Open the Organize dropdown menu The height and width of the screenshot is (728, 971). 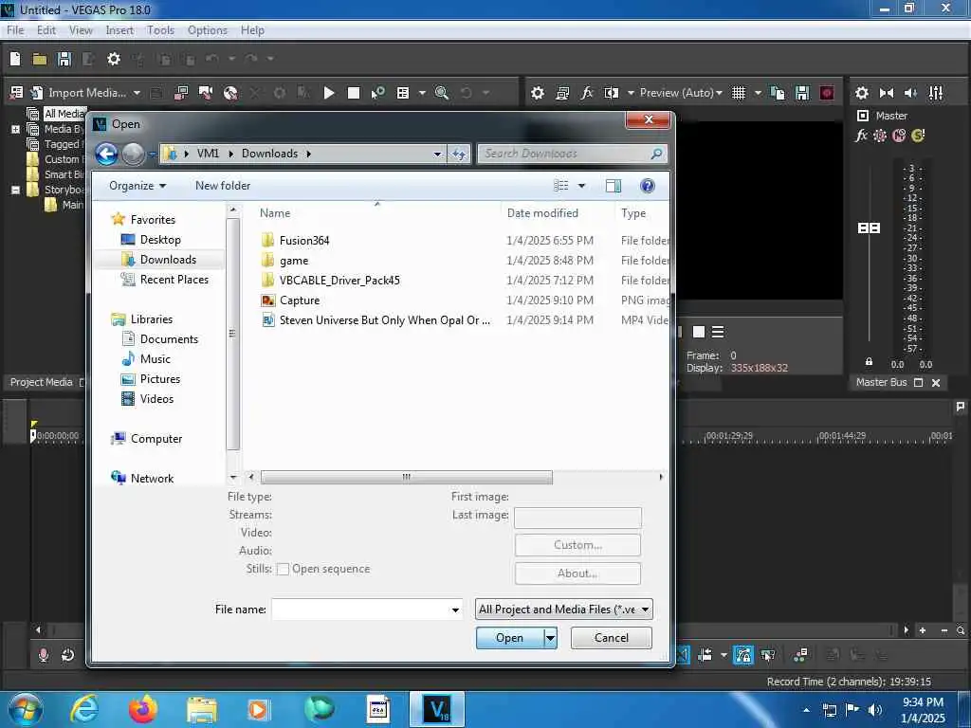pyautogui.click(x=137, y=186)
